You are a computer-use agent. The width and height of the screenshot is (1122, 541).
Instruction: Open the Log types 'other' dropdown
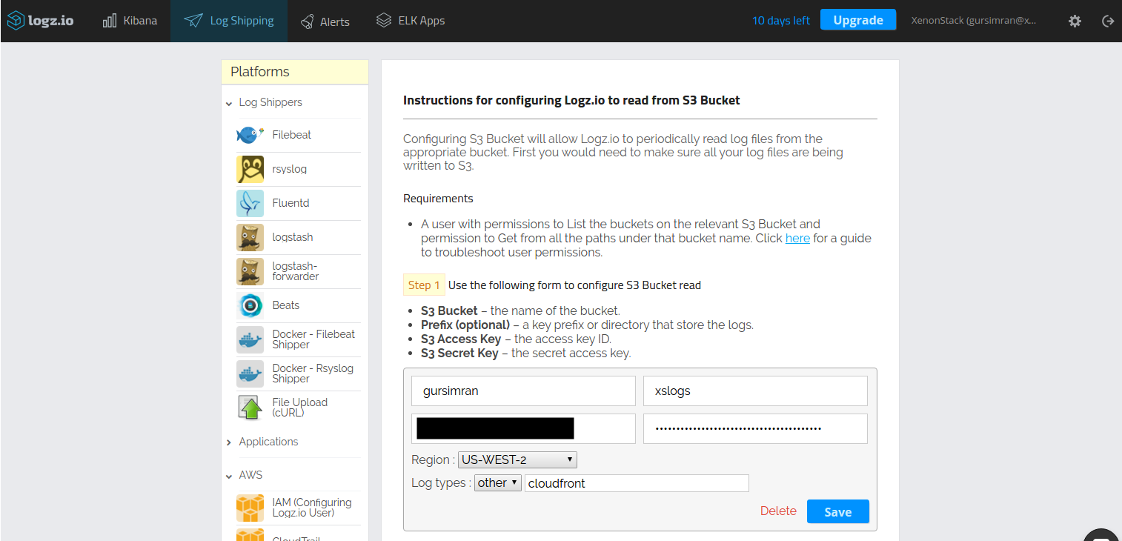tap(498, 483)
